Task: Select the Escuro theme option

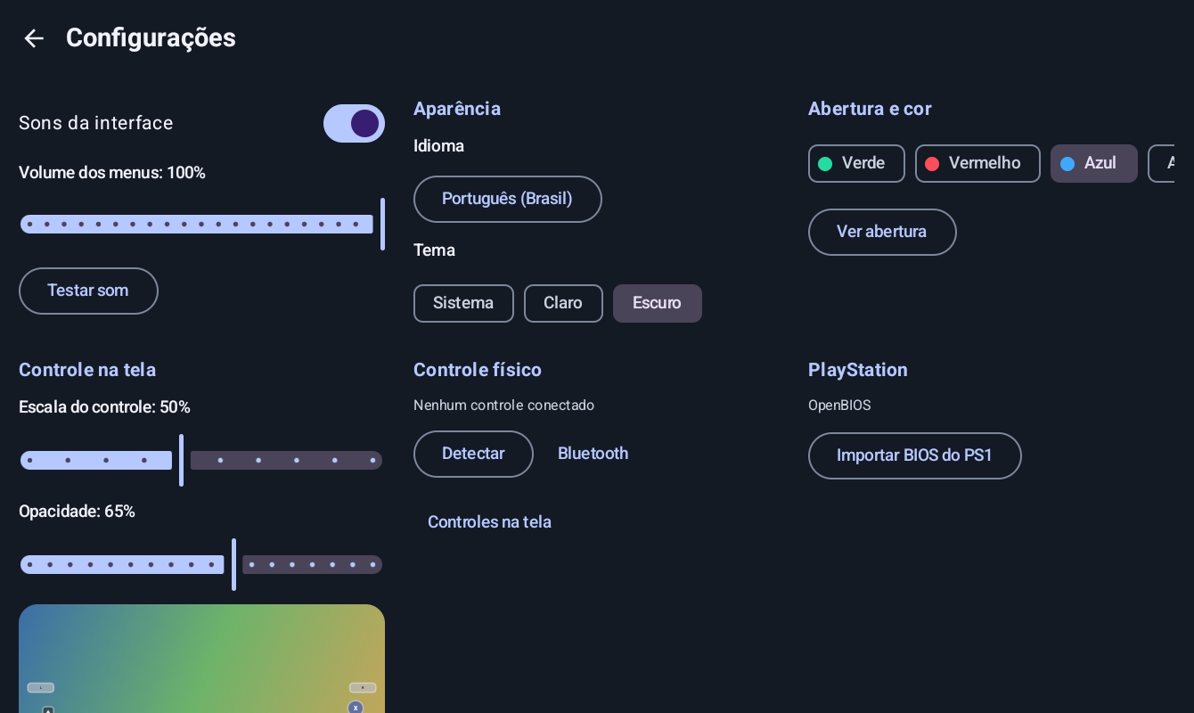Action: (x=658, y=303)
